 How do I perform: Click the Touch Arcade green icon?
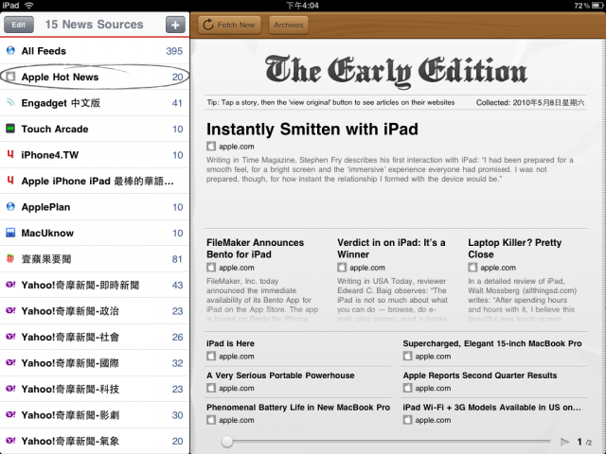[x=10, y=129]
